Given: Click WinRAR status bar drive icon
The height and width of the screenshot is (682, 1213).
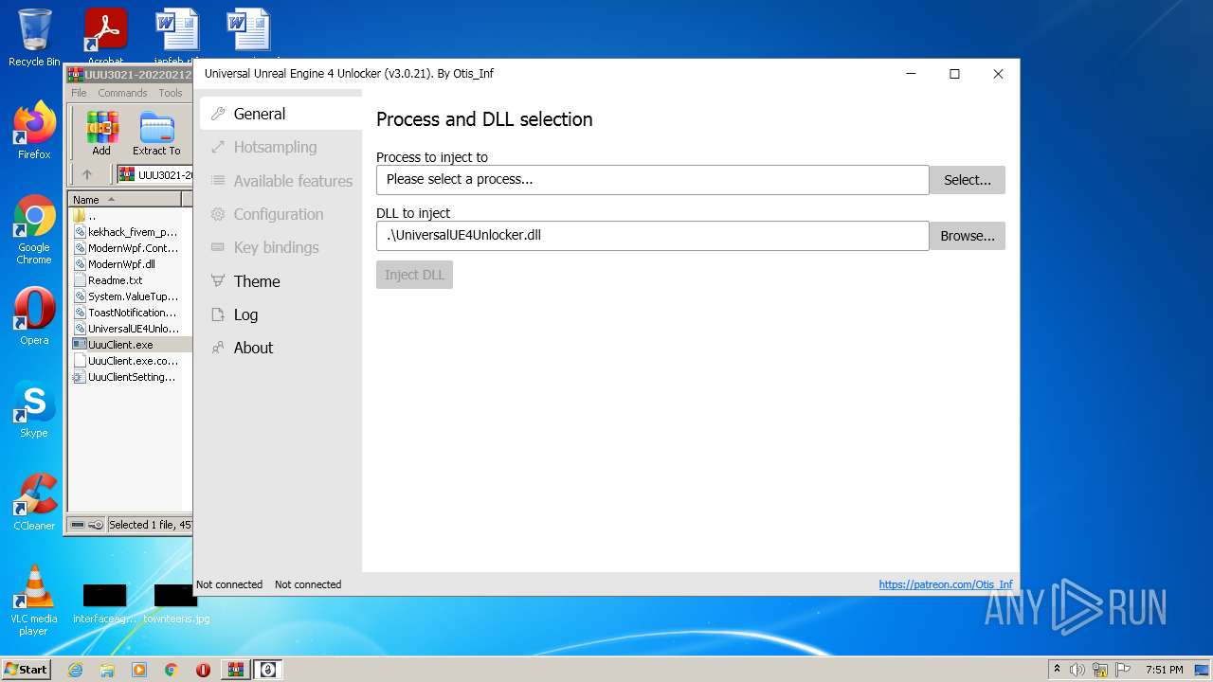Looking at the screenshot, I should click(x=78, y=525).
